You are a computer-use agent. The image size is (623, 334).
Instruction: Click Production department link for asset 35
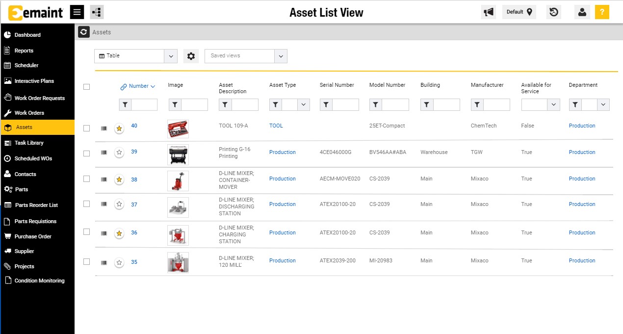point(582,261)
